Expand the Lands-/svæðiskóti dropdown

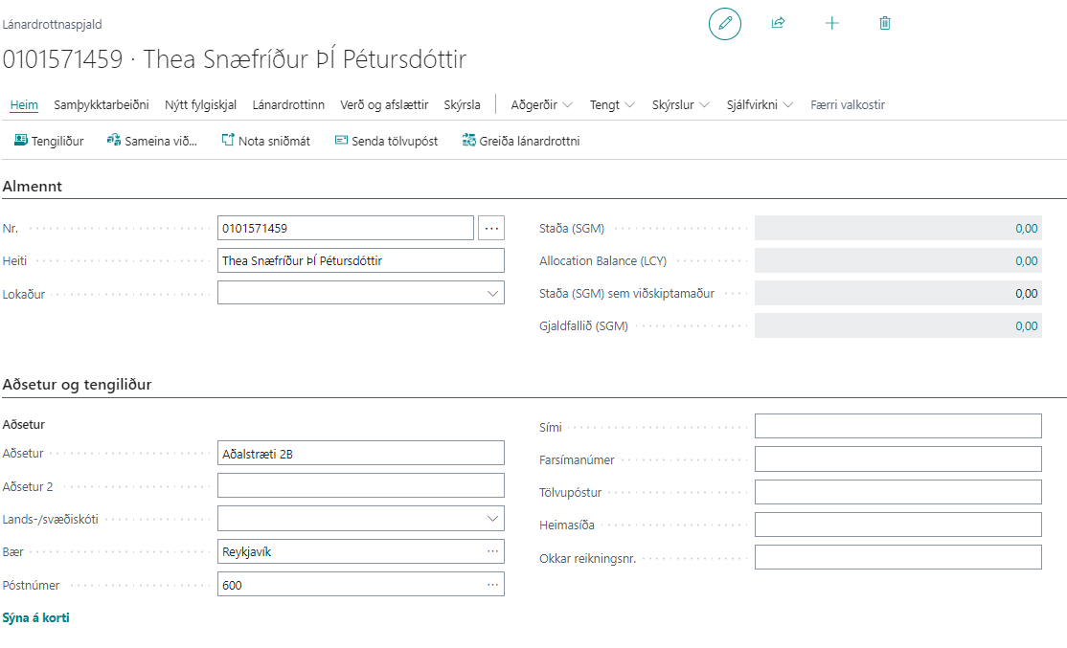[x=492, y=519]
